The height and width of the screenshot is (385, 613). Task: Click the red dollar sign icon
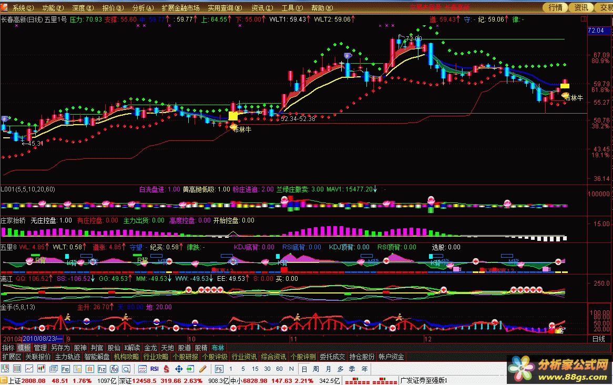[x=167, y=369]
